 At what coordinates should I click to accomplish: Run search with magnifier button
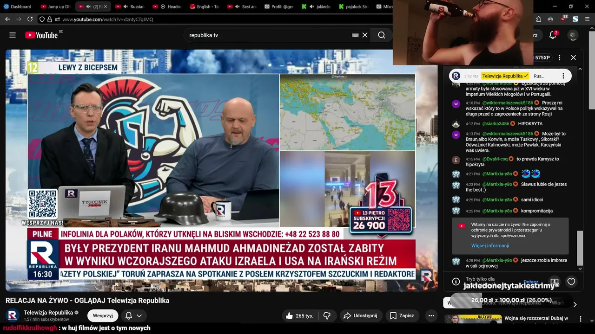[382, 35]
